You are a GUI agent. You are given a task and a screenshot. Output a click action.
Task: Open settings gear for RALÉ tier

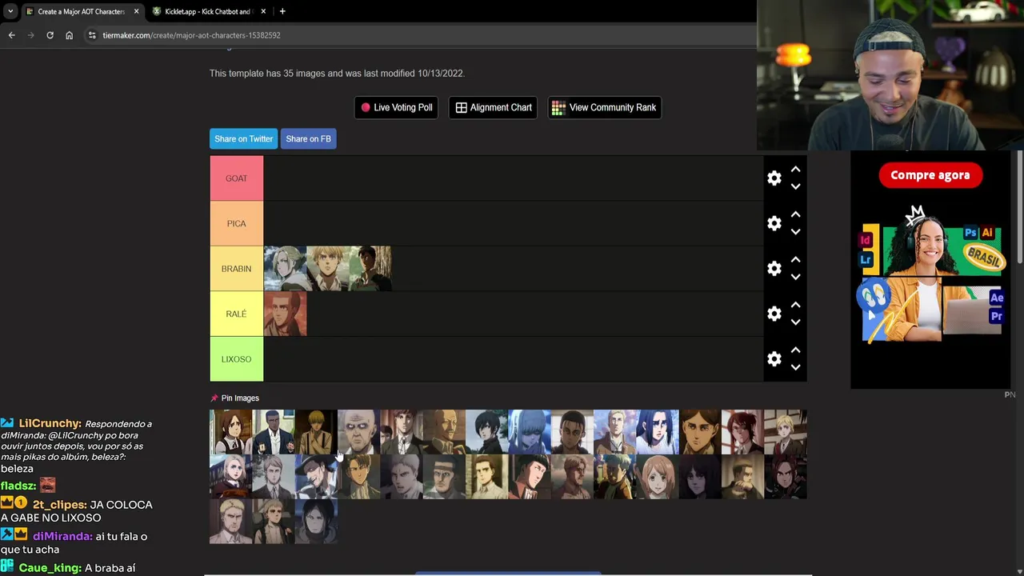click(x=774, y=314)
